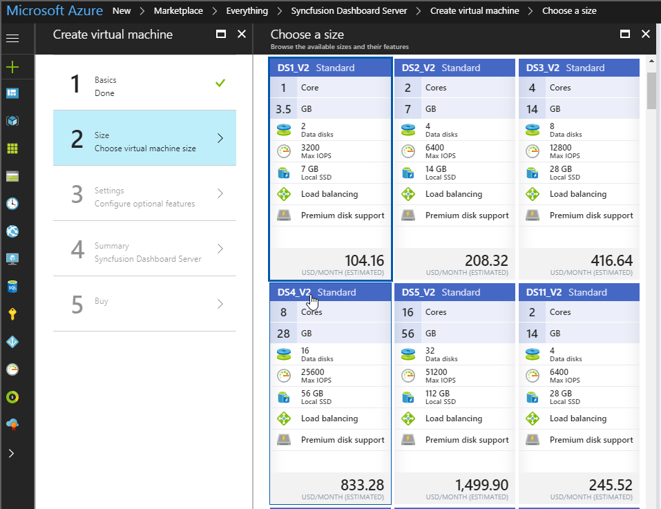
Task: Open the Virtual machines monitor icon
Action: click(12, 259)
